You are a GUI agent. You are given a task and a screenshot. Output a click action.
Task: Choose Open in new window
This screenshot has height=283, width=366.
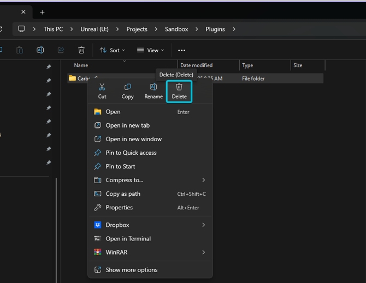pos(150,139)
